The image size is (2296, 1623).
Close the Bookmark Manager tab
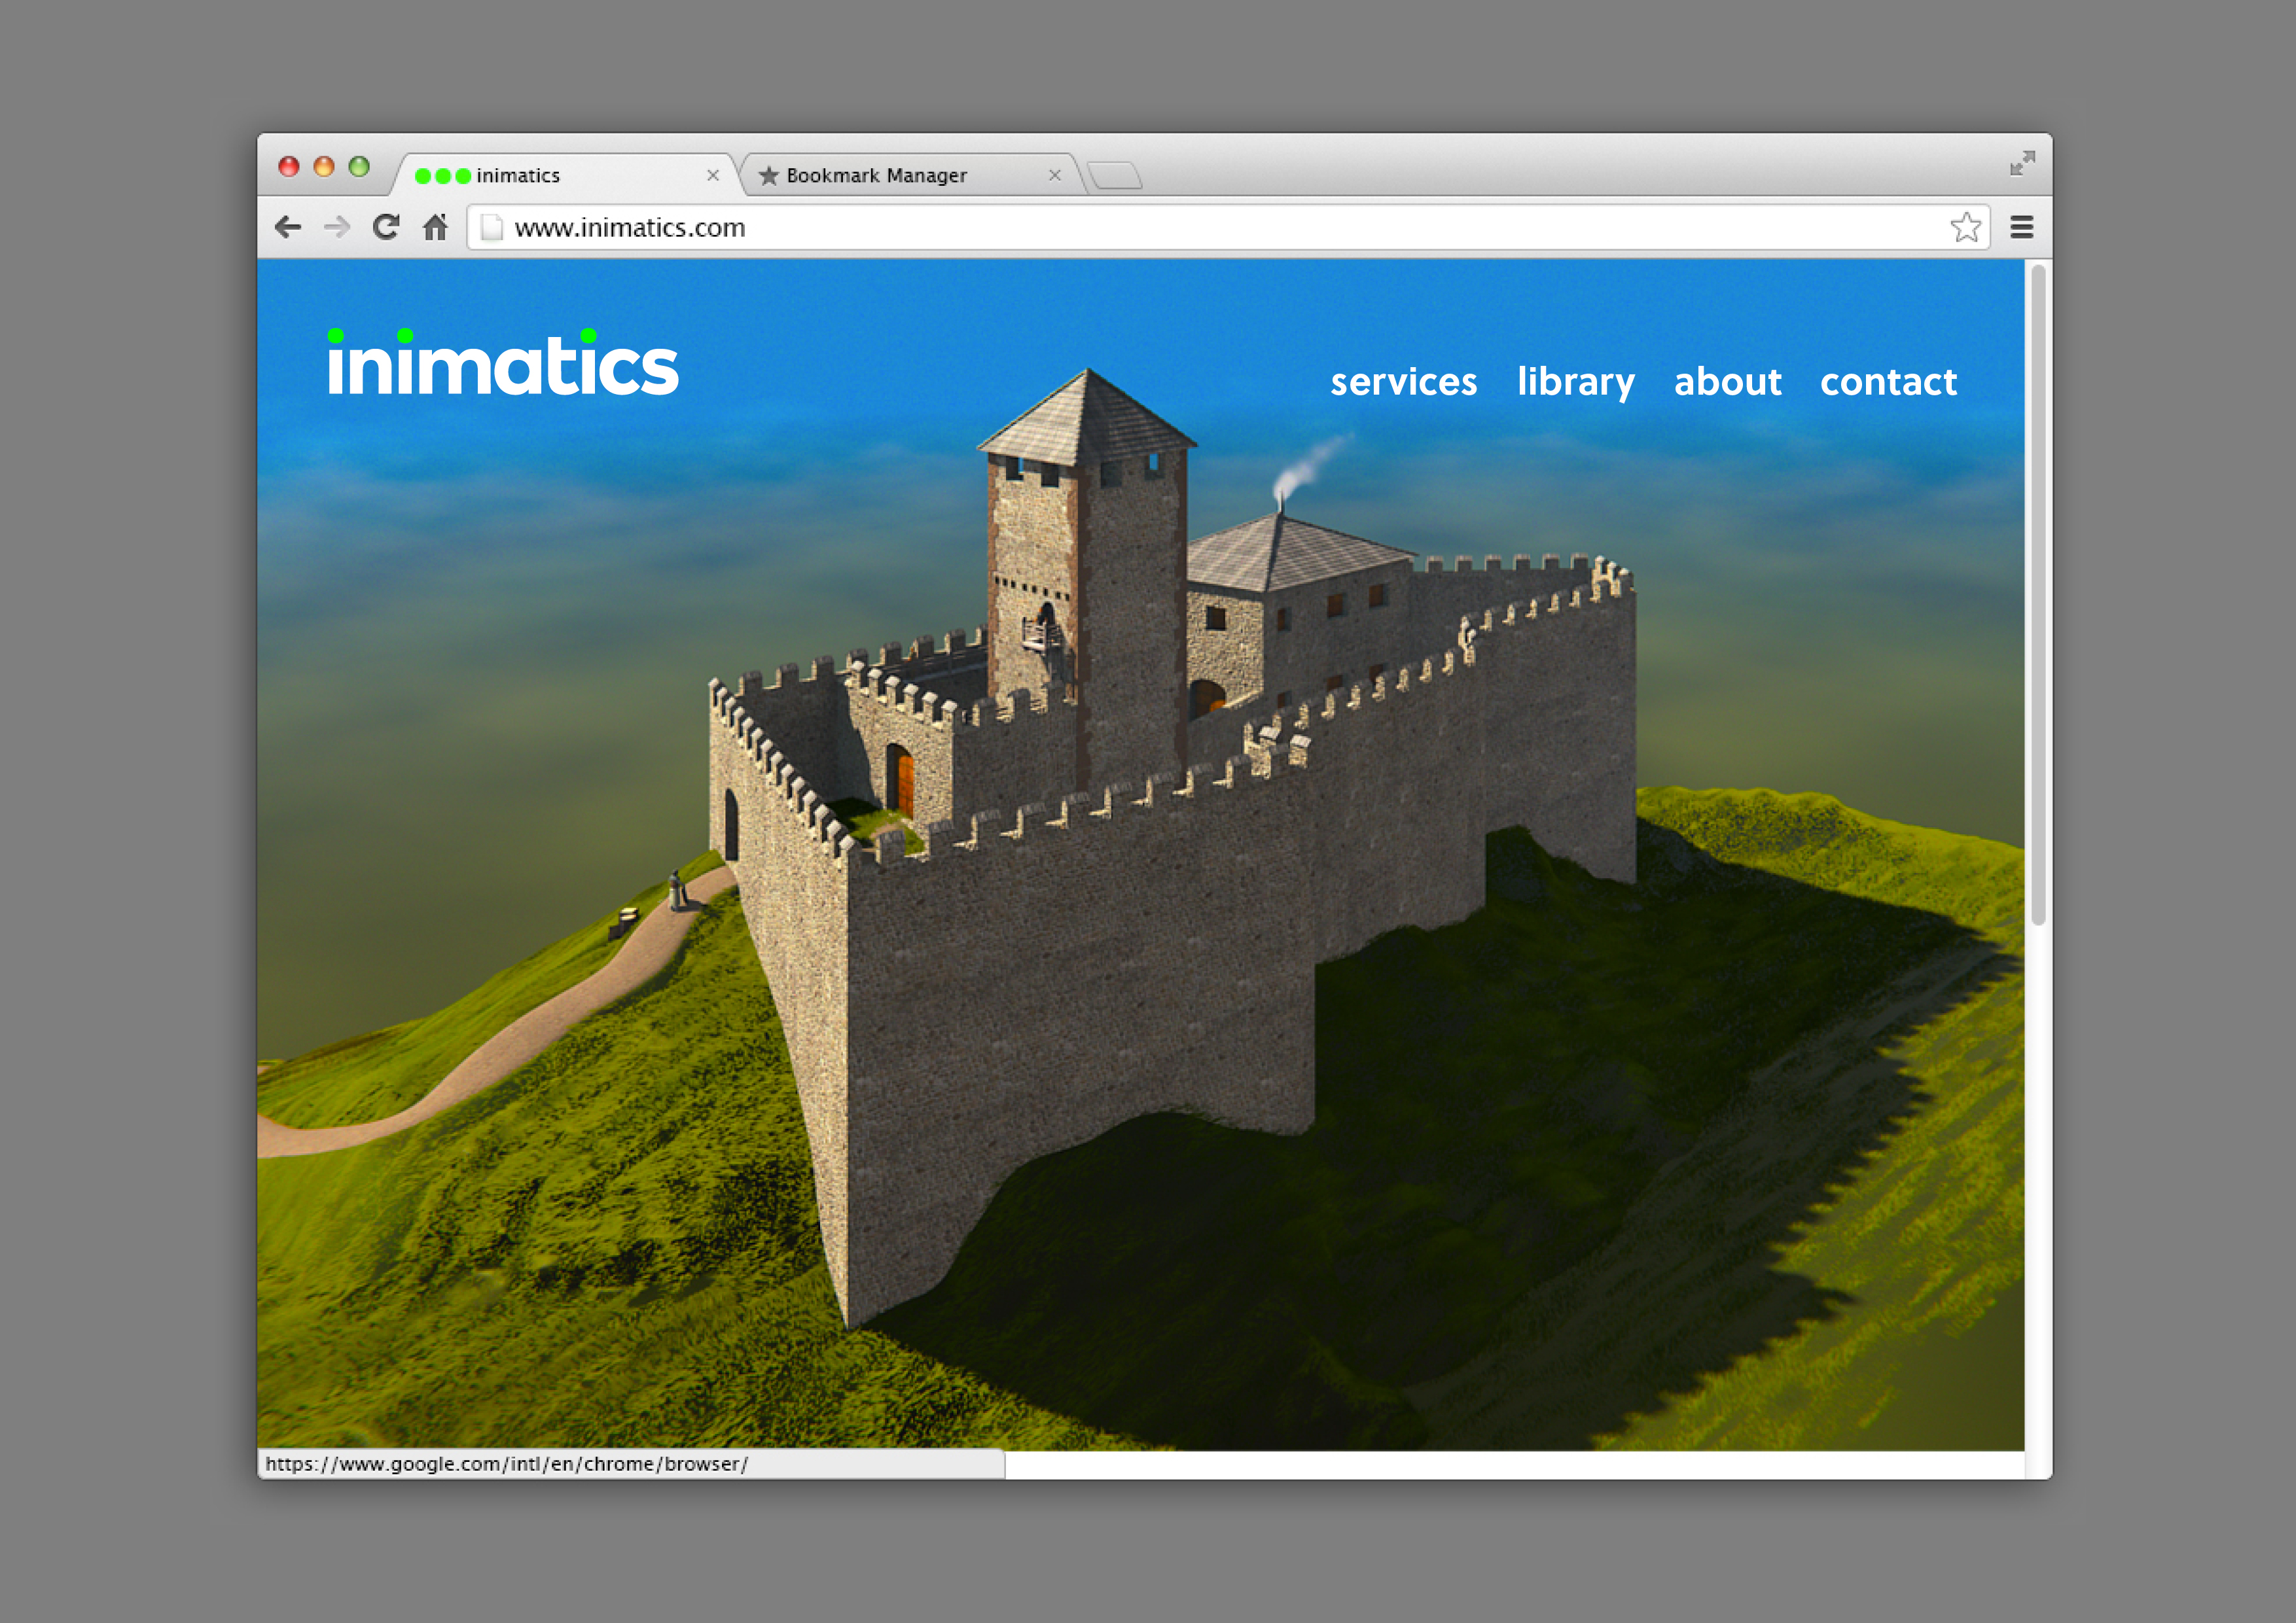pos(1054,176)
